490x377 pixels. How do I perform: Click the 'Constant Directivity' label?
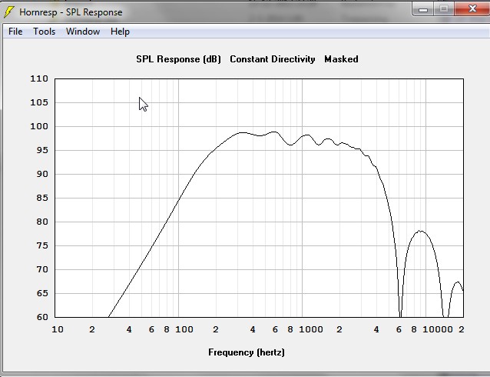pos(273,59)
